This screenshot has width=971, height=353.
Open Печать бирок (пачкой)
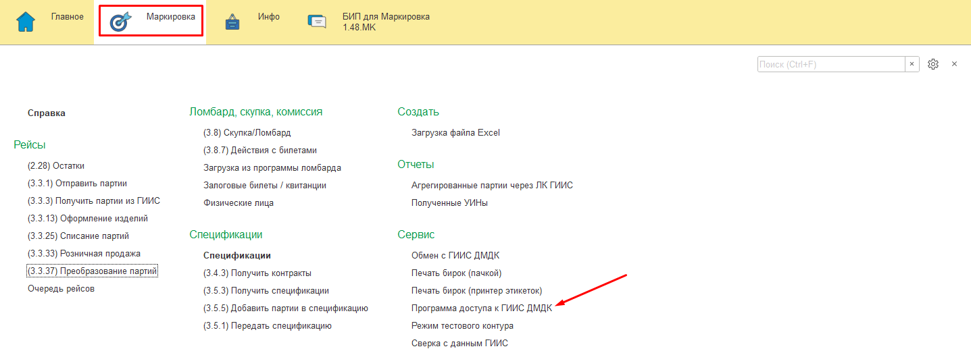click(x=456, y=273)
